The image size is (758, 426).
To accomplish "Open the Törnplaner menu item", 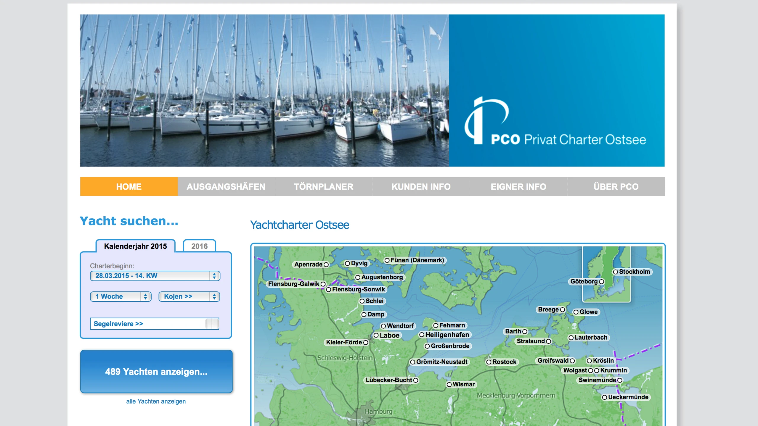I will [323, 187].
